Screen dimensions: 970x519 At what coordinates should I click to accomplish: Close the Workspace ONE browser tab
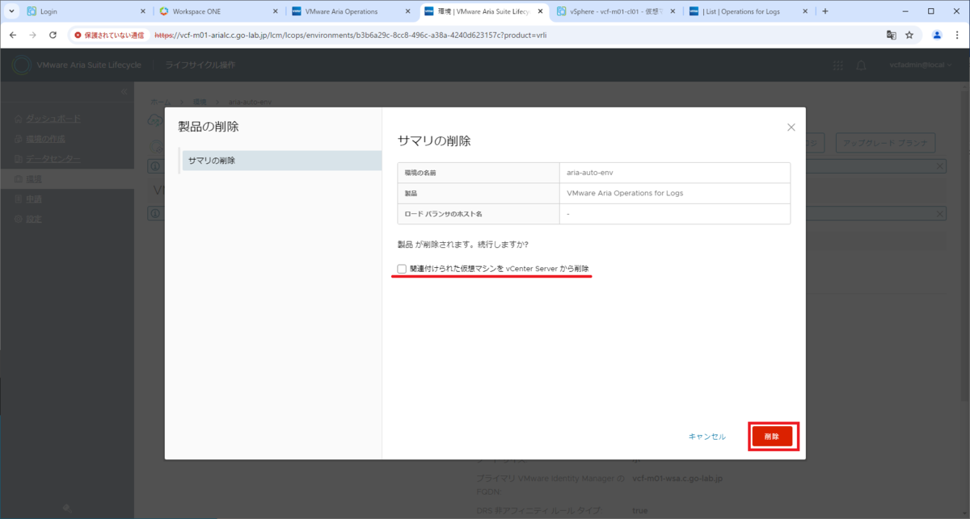276,11
